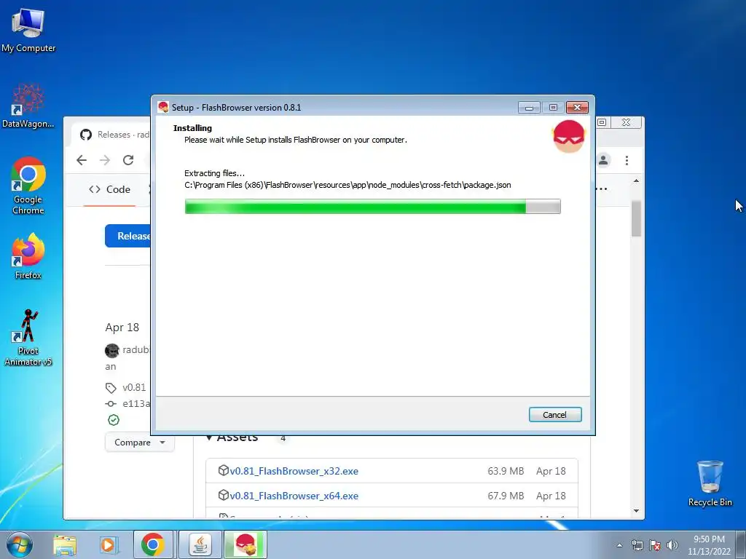This screenshot has height=559, width=746.
Task: Download v0.81_FlashBrowser_x64.exe
Action: [294, 496]
